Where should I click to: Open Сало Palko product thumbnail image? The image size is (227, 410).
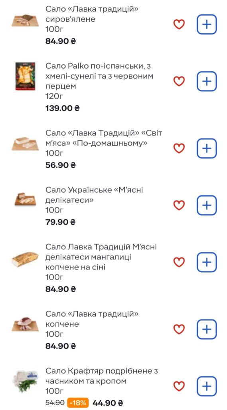25,76
